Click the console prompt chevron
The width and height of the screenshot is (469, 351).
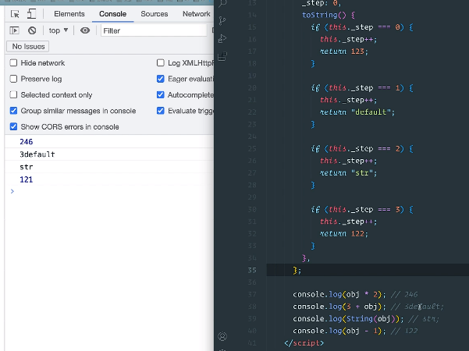point(12,191)
